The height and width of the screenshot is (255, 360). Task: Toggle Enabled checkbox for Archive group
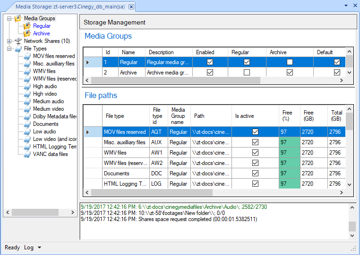click(210, 73)
